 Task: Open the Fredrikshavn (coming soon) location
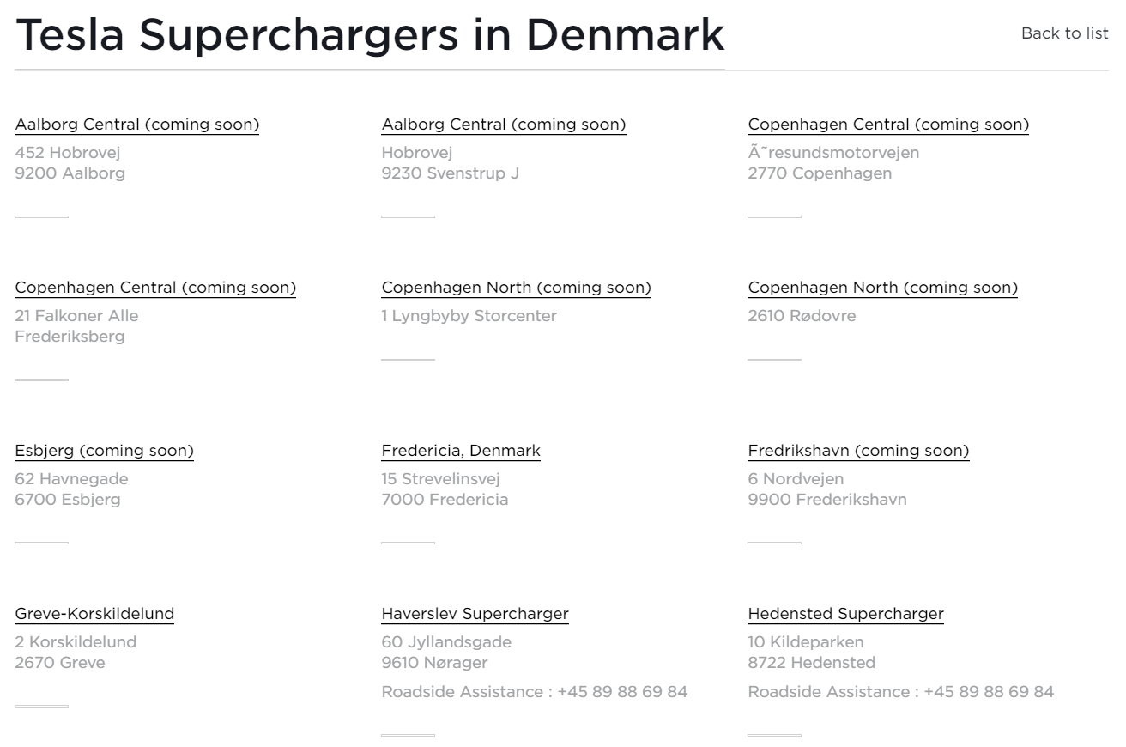click(x=858, y=451)
